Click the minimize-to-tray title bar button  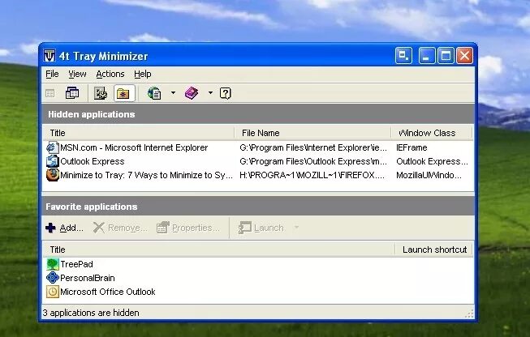[x=404, y=56]
